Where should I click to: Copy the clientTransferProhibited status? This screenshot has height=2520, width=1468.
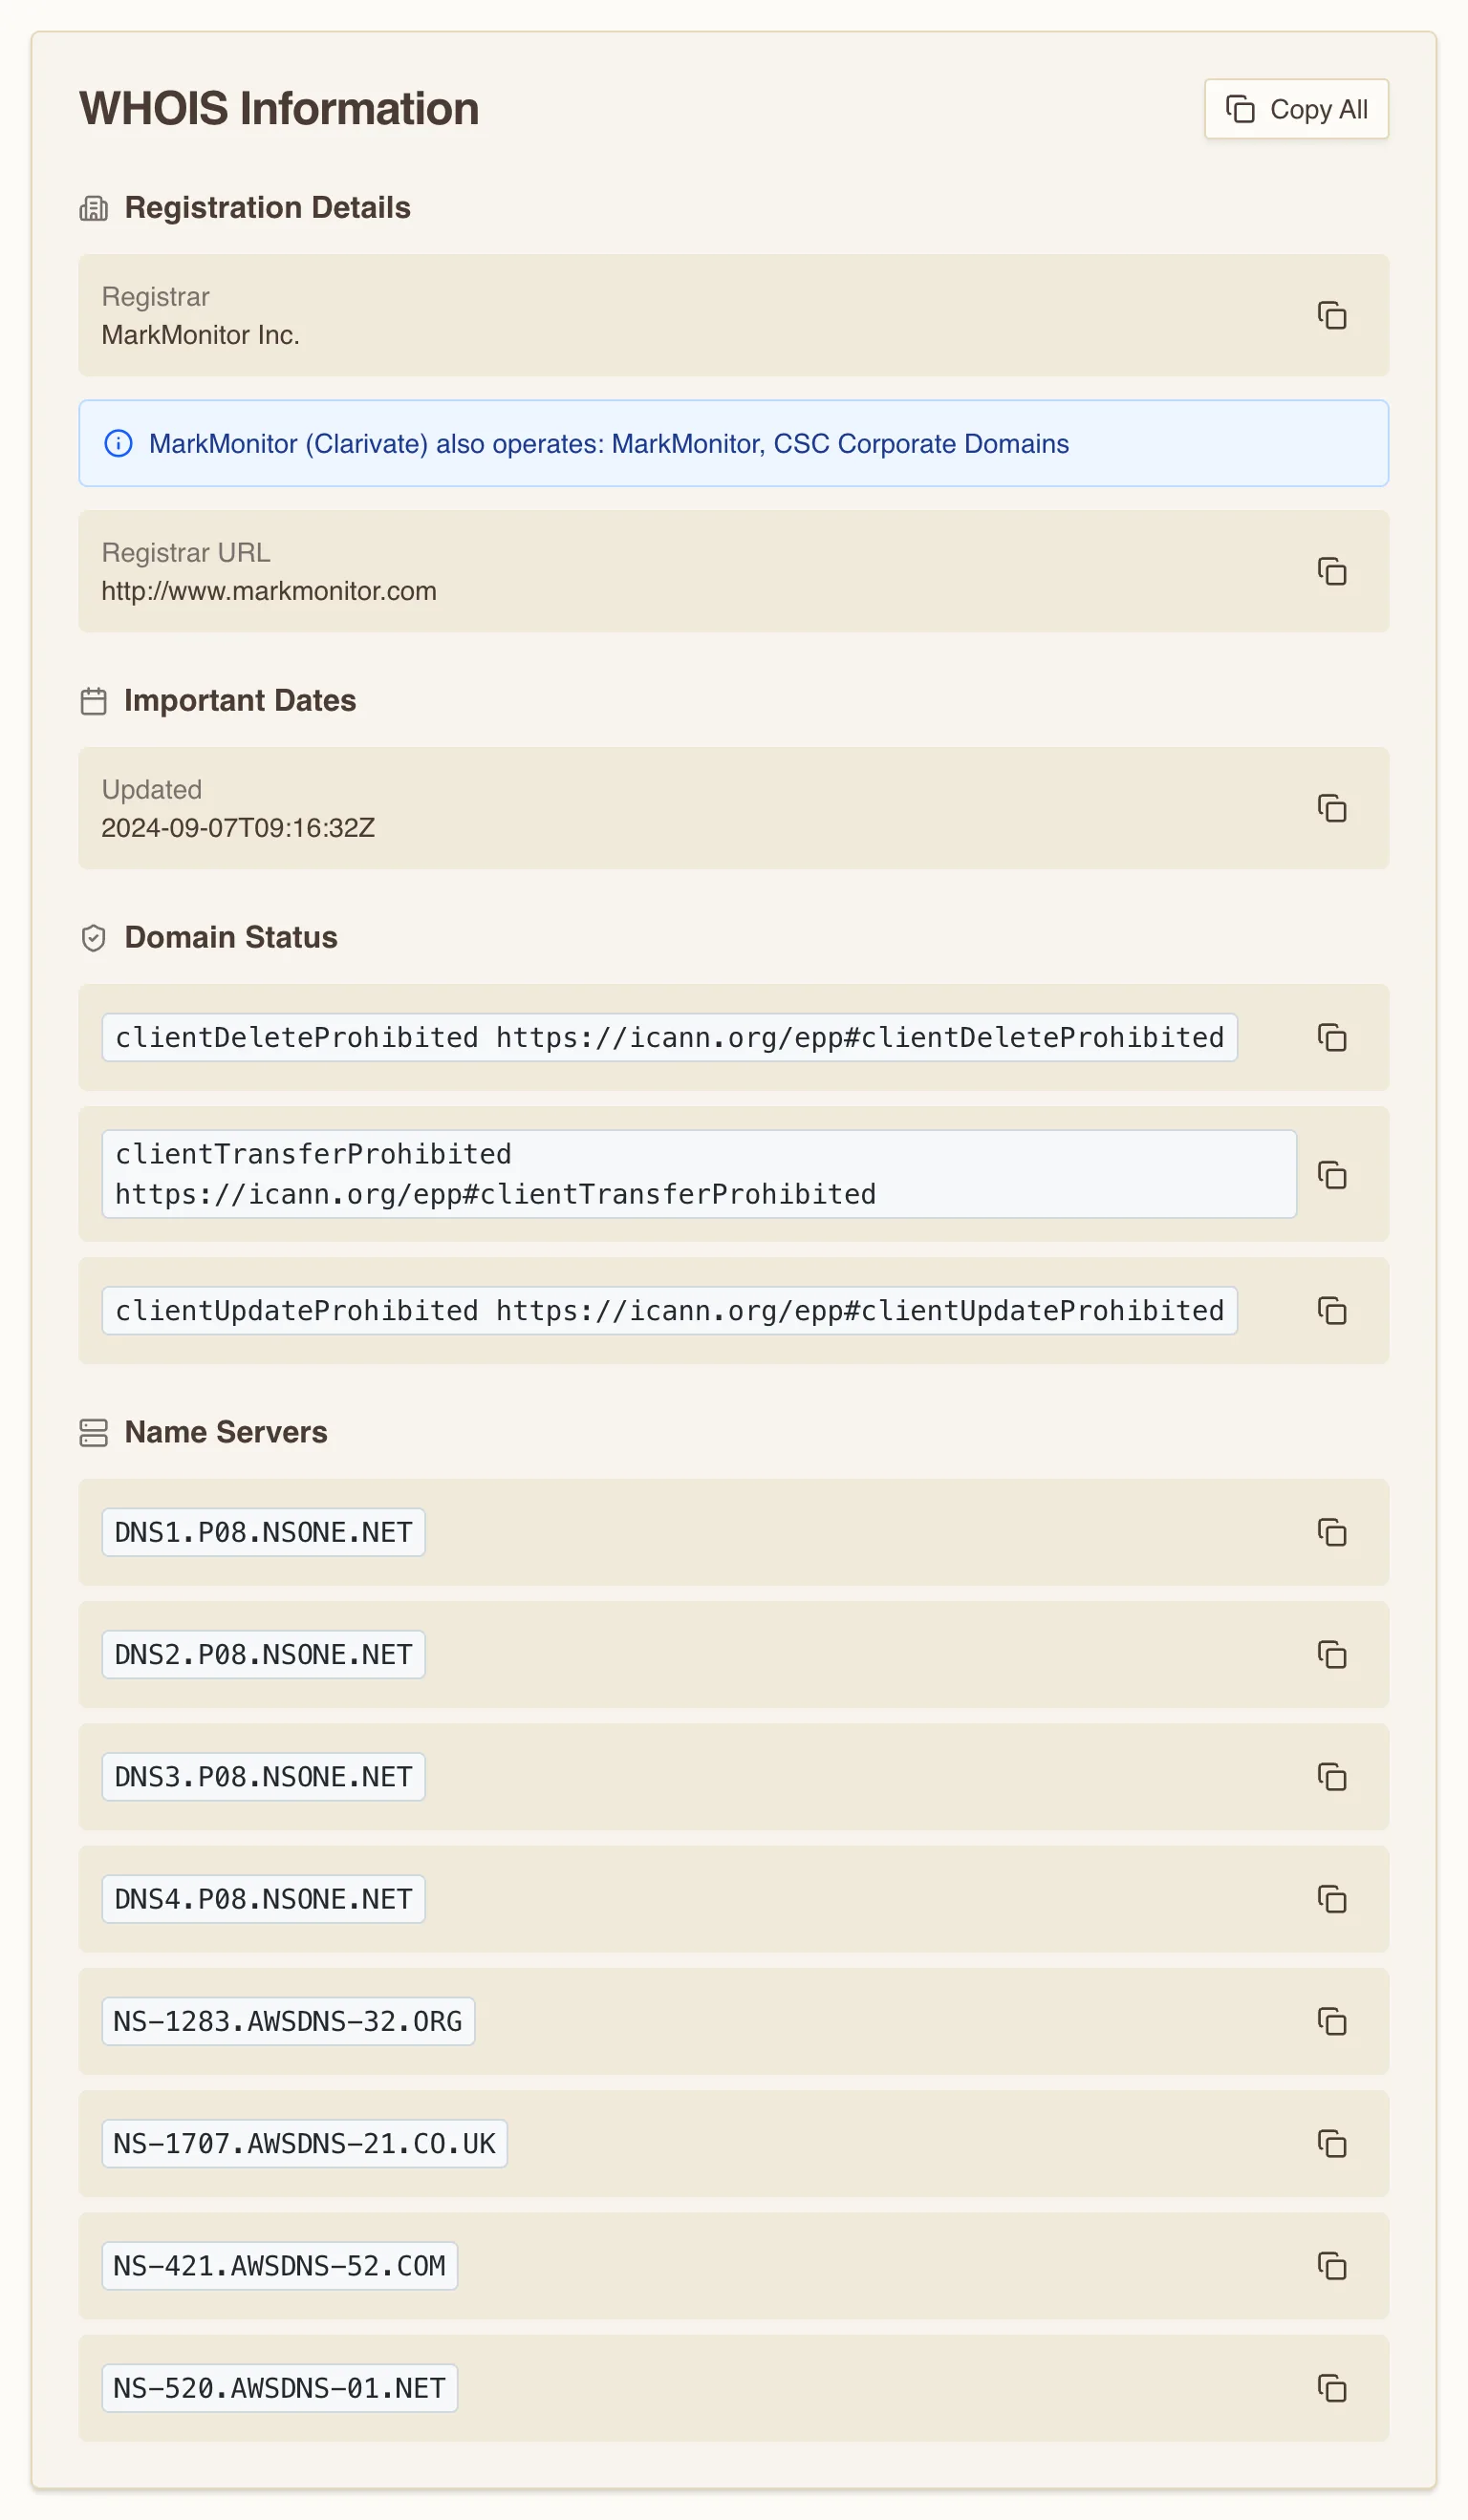pyautogui.click(x=1331, y=1174)
